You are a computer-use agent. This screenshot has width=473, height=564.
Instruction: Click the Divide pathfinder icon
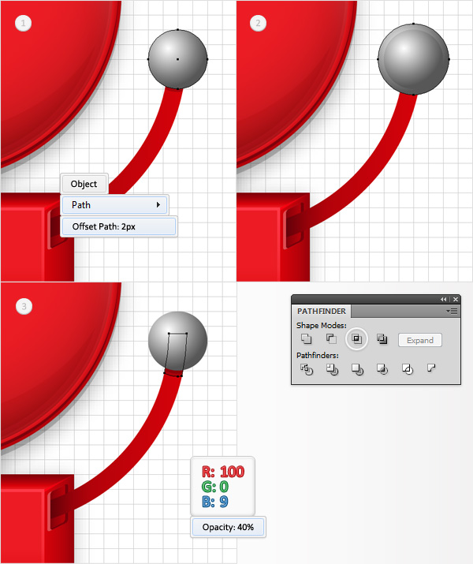coord(306,369)
